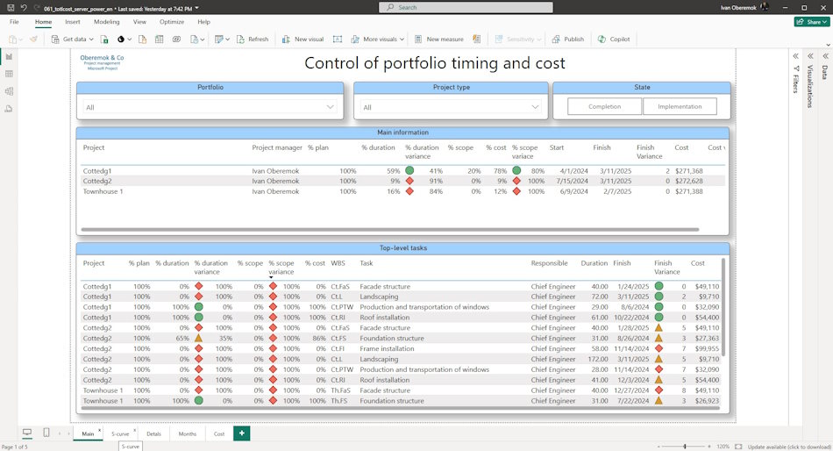Switch to the Months page tab
This screenshot has width=833, height=451.
187,433
